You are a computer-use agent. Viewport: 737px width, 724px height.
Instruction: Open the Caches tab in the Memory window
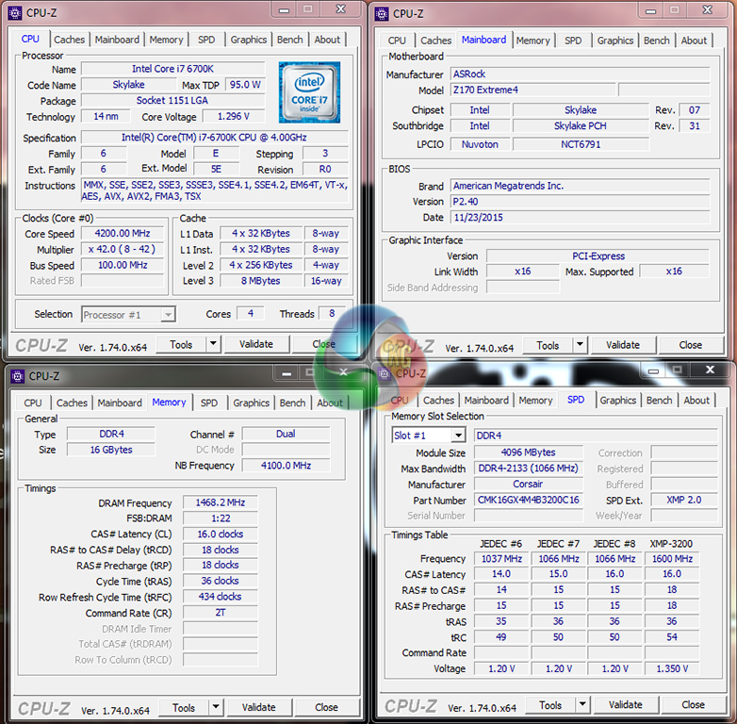point(72,403)
